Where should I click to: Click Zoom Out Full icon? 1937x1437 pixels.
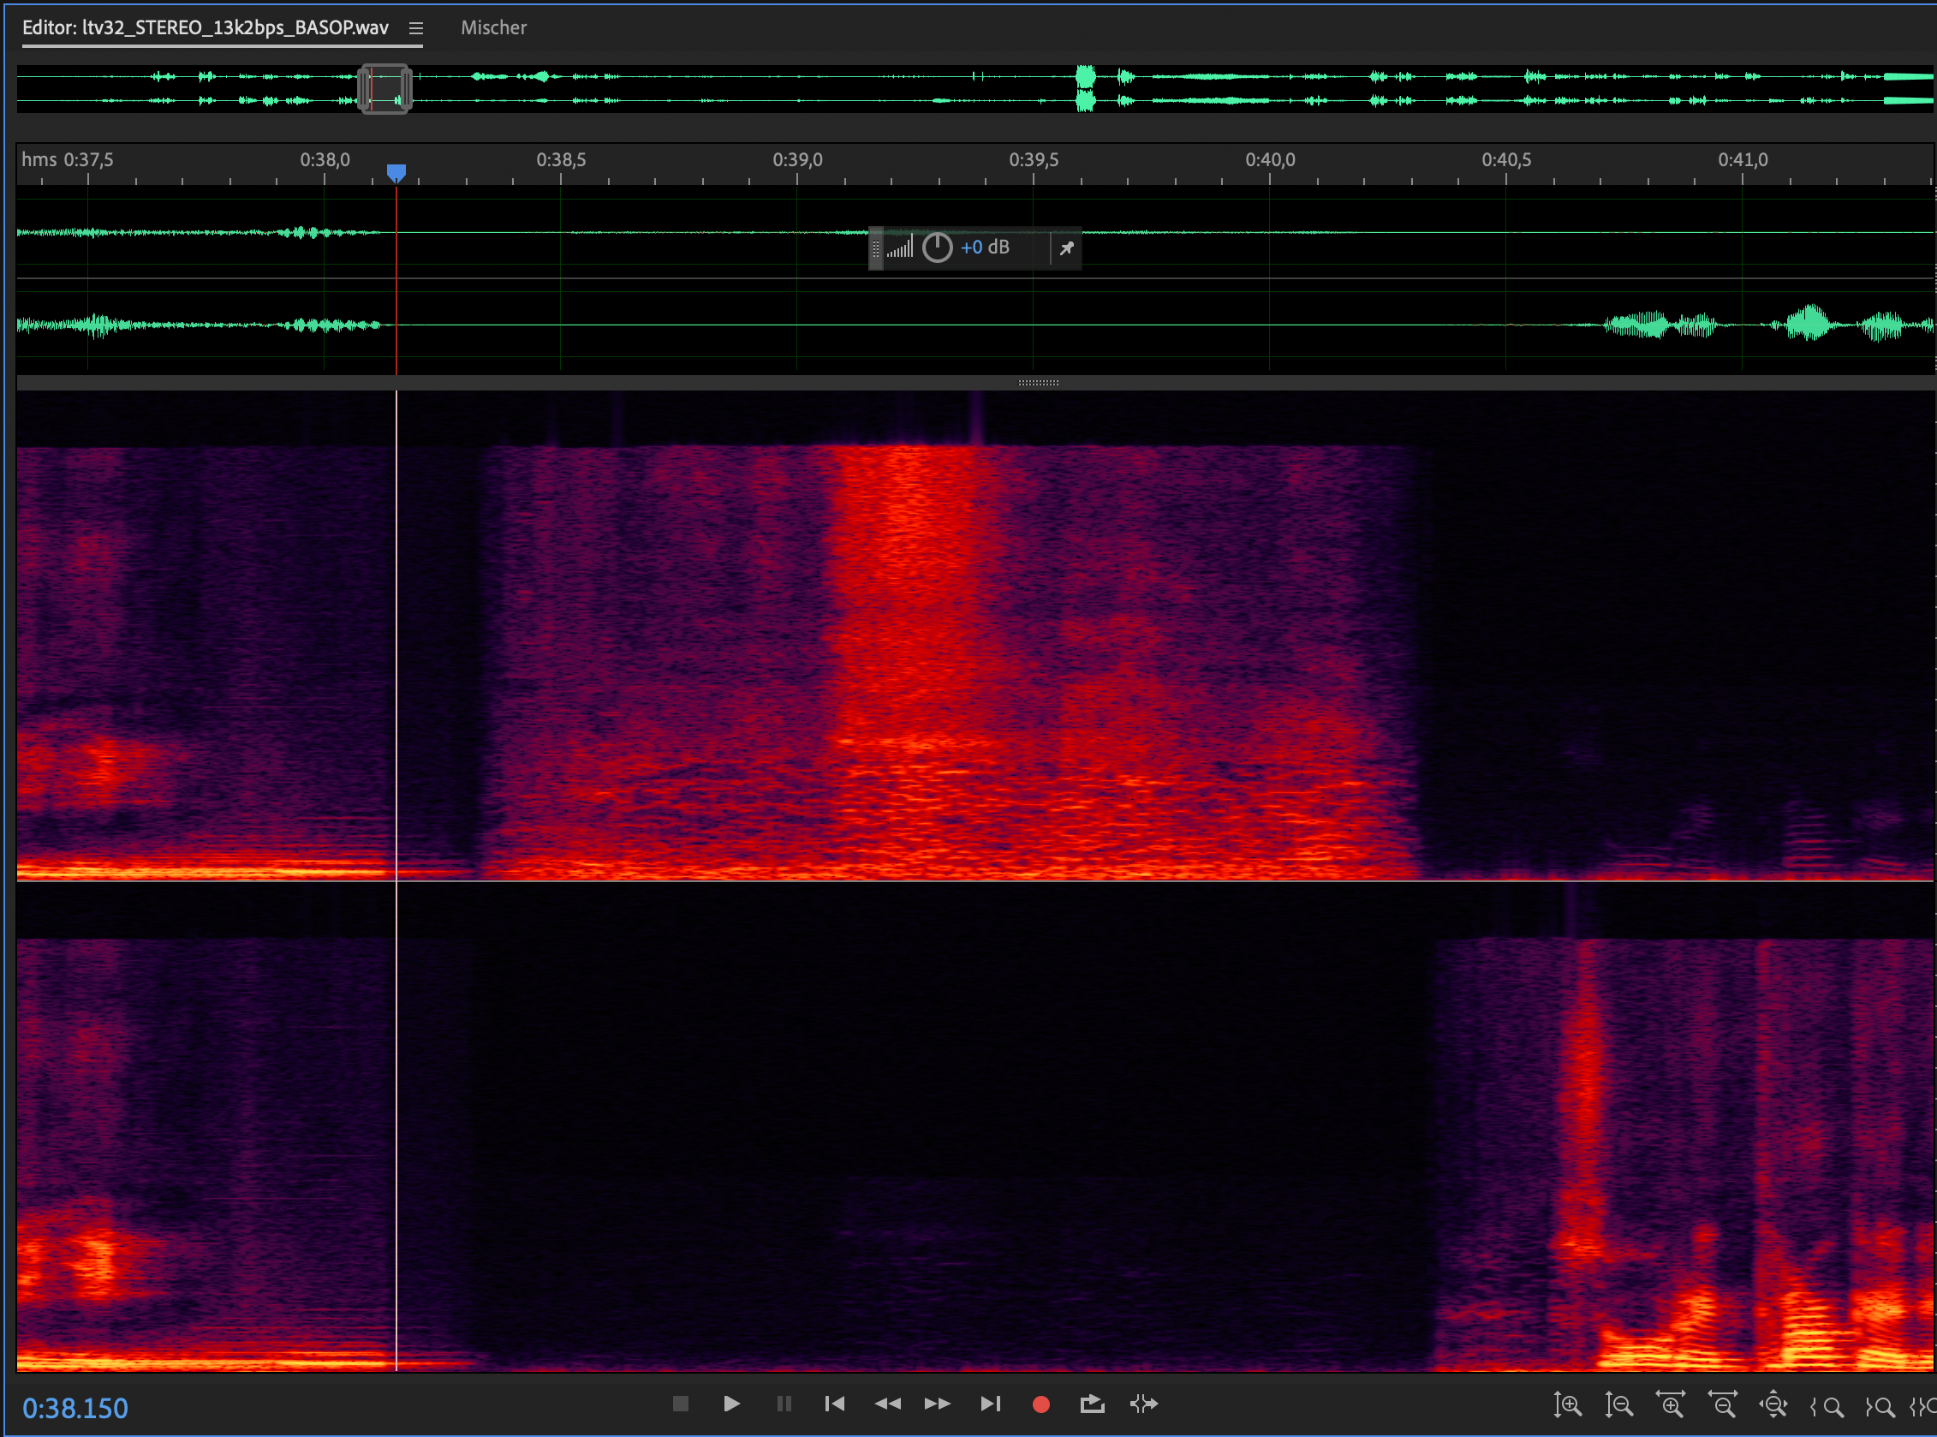[1773, 1404]
